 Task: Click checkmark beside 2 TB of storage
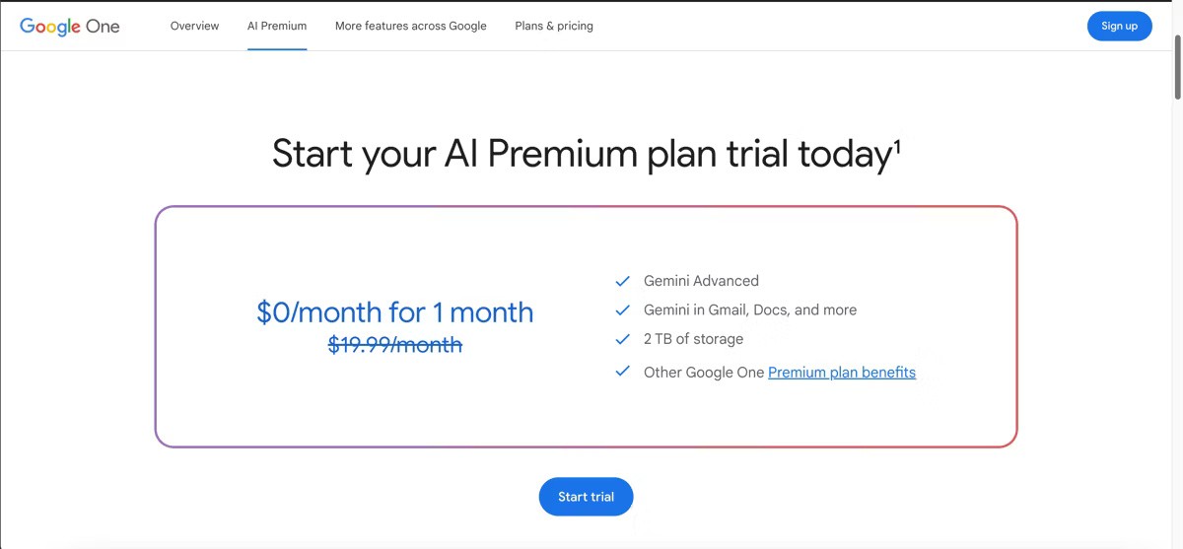(x=622, y=339)
